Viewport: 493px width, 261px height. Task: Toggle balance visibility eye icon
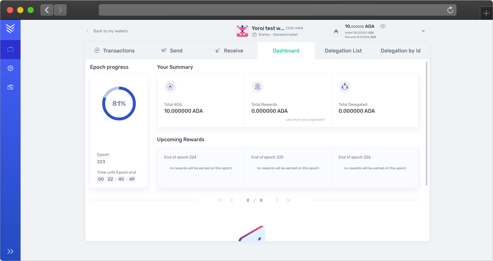(383, 26)
